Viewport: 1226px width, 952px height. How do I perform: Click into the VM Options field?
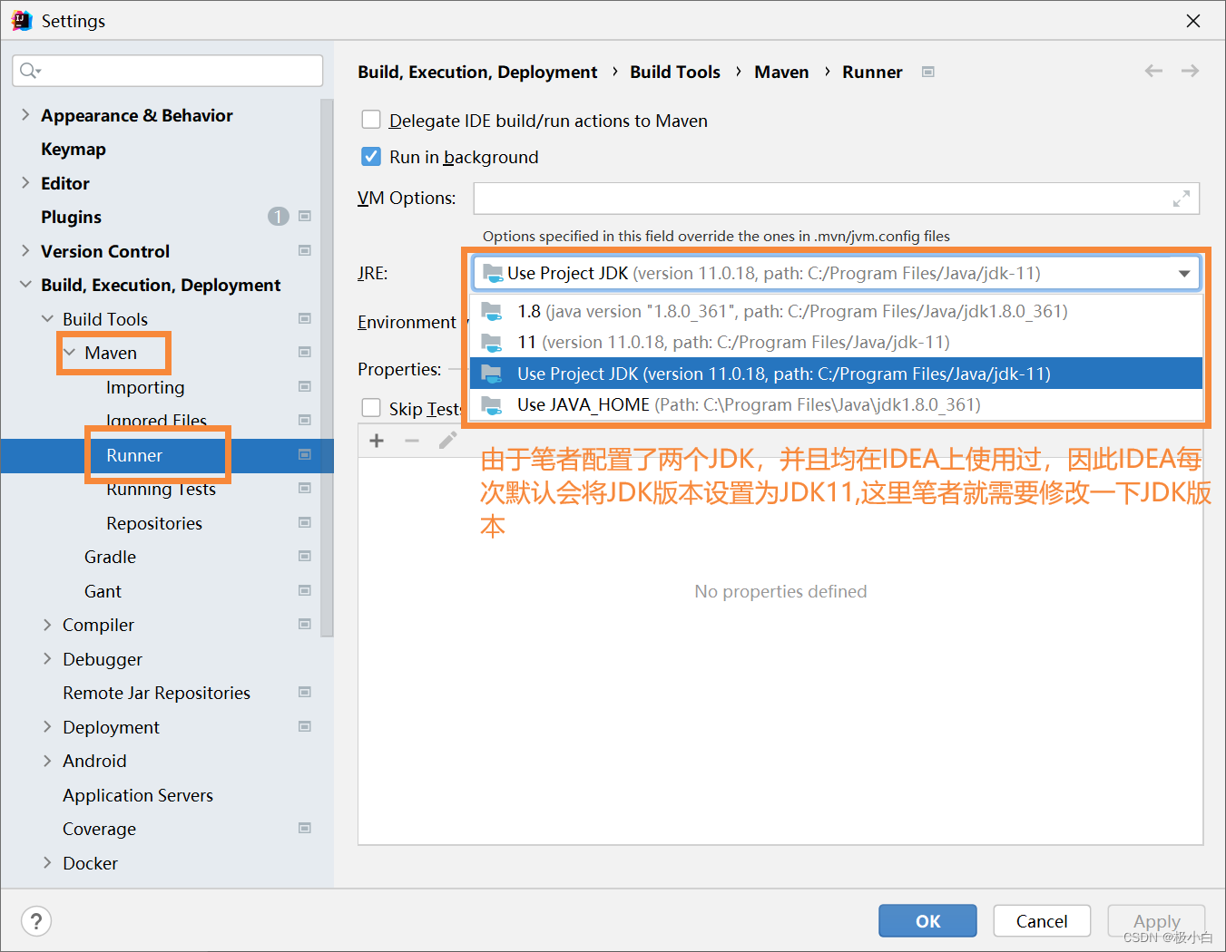[836, 199]
